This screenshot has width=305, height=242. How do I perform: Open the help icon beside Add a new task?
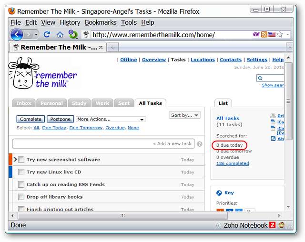199,144
